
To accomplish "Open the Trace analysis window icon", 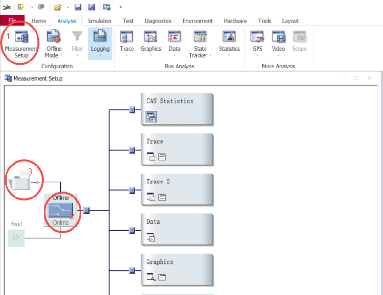I will 126,37.
